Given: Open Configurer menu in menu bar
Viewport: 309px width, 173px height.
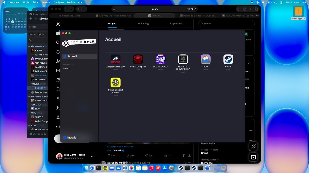Looking at the screenshot, I should [59, 2].
